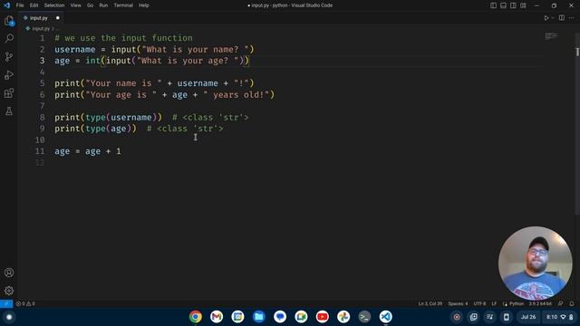
Task: Open the Linux Terminal from the shelf
Action: (364, 317)
